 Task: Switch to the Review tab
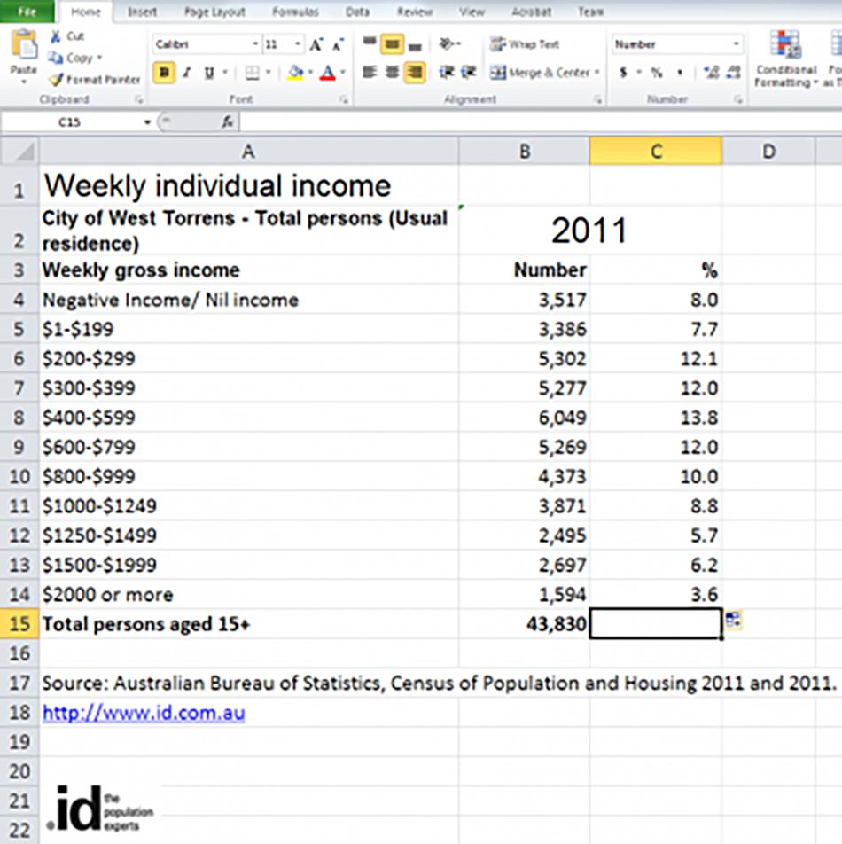(414, 12)
